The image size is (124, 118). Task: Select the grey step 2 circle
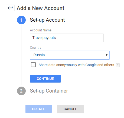tap(21, 91)
